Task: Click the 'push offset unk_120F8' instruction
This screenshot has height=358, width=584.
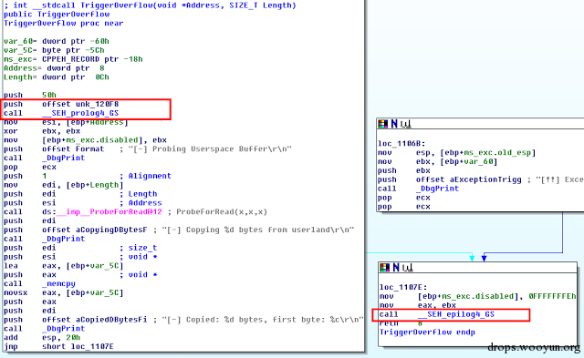Action: tap(61, 104)
